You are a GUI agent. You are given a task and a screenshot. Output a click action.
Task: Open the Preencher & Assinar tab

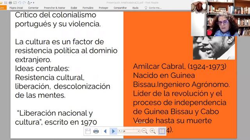pyautogui.click(x=55, y=8)
